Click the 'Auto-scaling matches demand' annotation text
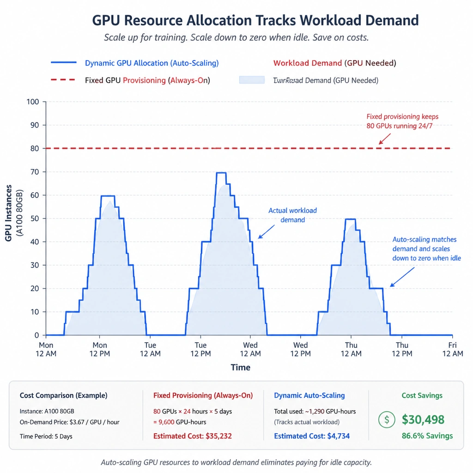 [x=426, y=249]
